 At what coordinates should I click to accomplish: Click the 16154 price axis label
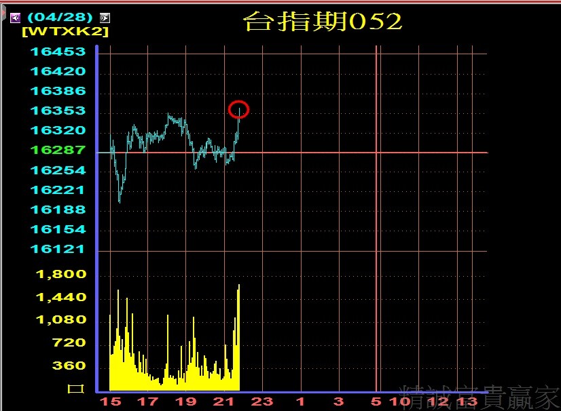click(x=58, y=229)
